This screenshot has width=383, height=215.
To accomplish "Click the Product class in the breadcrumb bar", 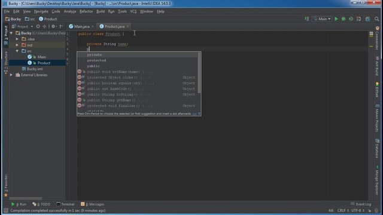I will [x=48, y=19].
